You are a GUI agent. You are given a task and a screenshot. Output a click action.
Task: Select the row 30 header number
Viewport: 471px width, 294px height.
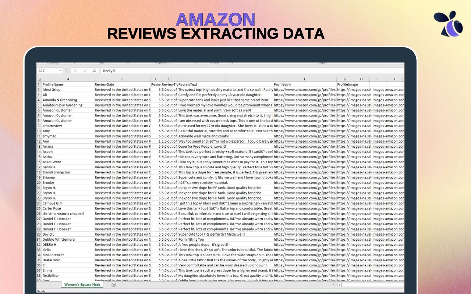click(x=39, y=234)
